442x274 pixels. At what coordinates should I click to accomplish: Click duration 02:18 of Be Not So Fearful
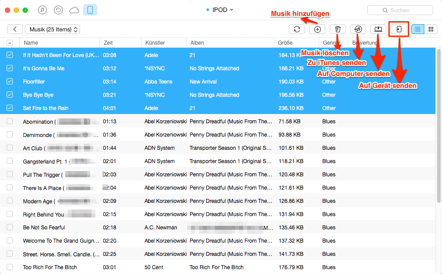pyautogui.click(x=110, y=228)
